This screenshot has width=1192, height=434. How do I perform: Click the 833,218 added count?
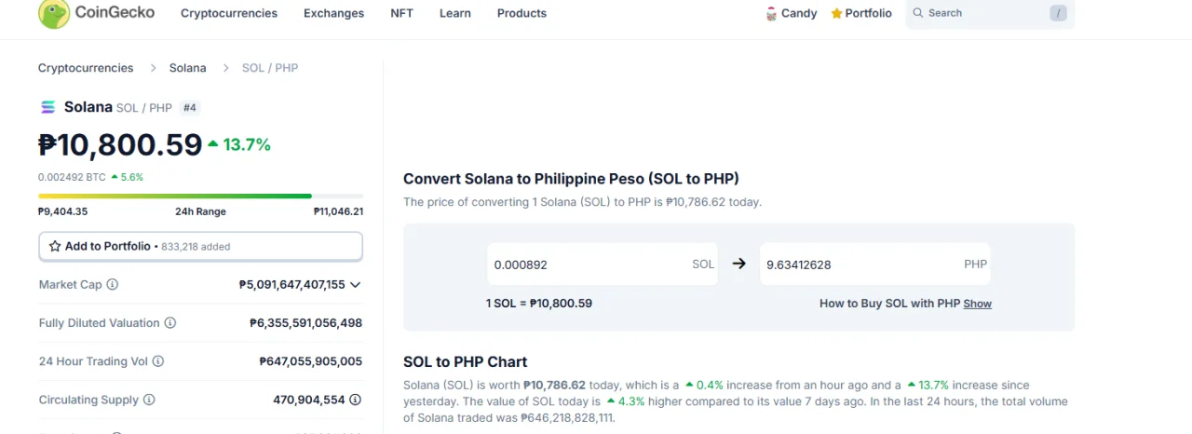click(196, 247)
